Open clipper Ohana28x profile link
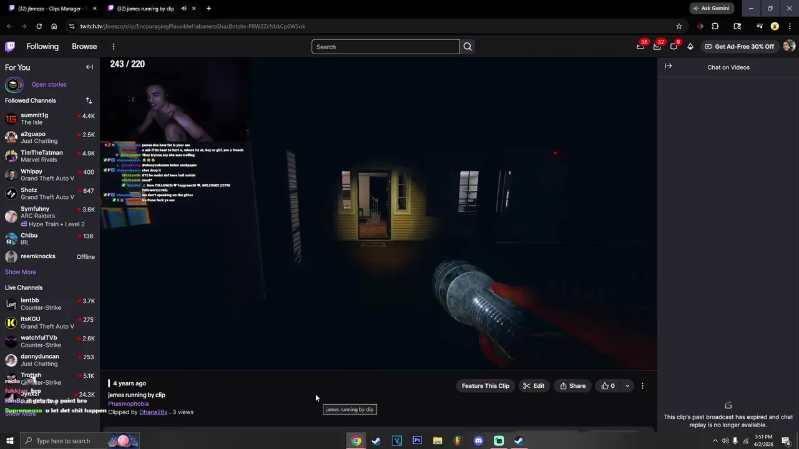The image size is (799, 449). pos(153,412)
